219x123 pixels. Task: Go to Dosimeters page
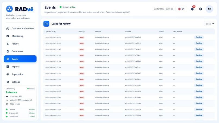(20, 51)
